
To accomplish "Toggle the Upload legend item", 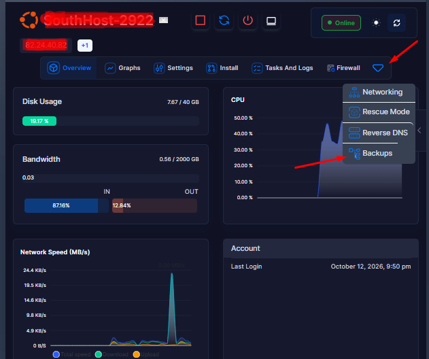I will coord(145,354).
